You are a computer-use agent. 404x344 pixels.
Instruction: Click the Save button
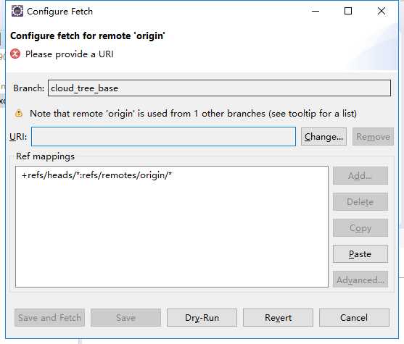tap(125, 317)
